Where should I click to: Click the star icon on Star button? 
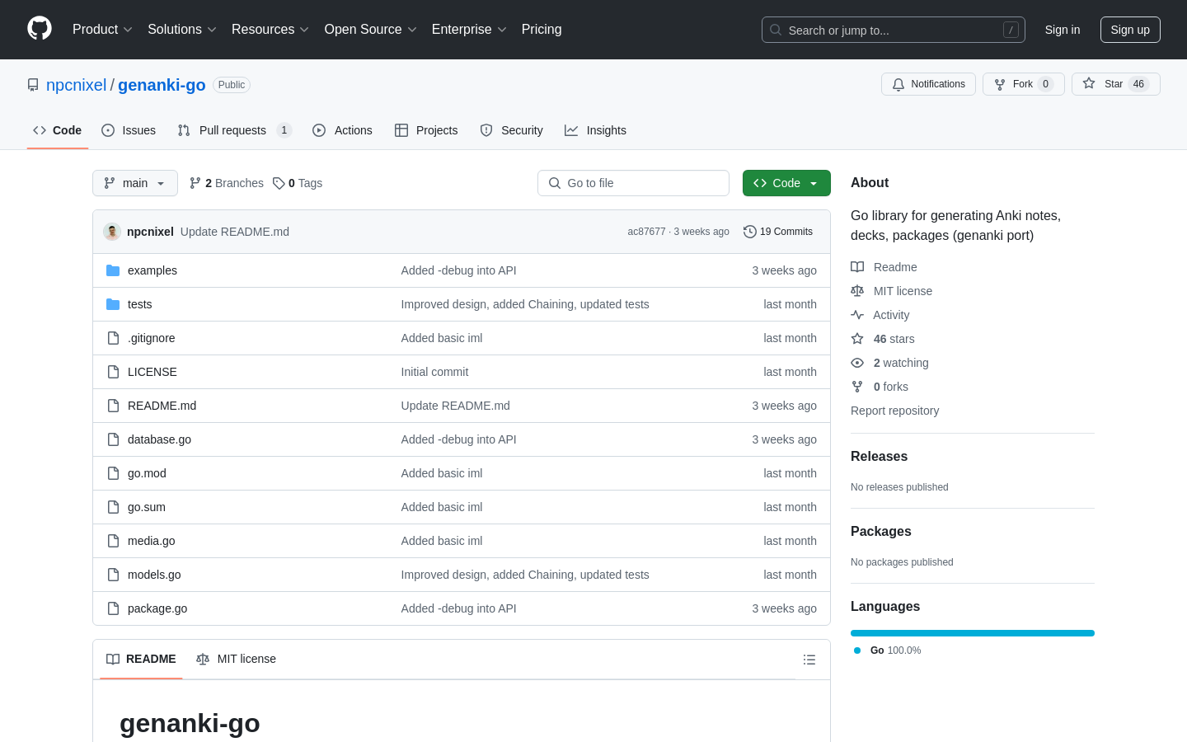pos(1089,83)
